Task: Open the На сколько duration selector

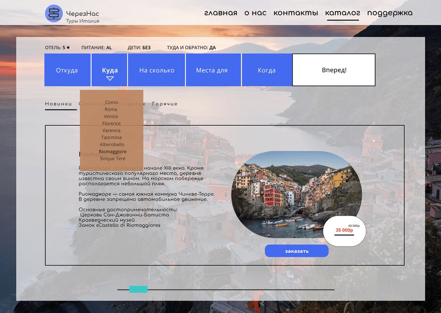Action: [x=157, y=70]
